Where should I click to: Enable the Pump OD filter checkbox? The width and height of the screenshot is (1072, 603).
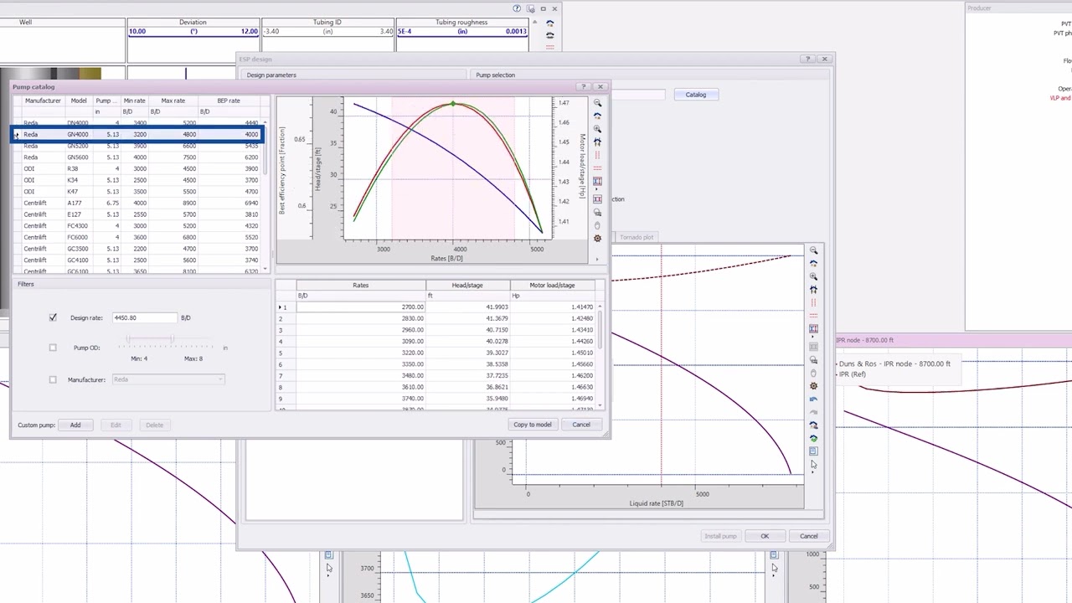53,348
